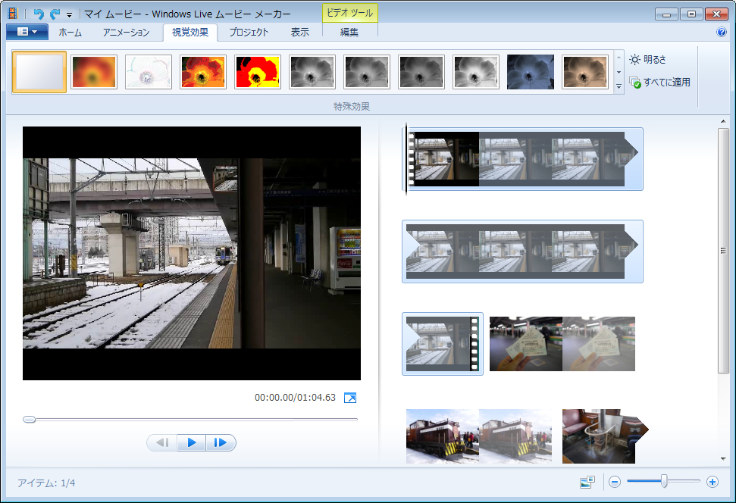Apply the red-yellow posterize flower effect

[x=258, y=72]
